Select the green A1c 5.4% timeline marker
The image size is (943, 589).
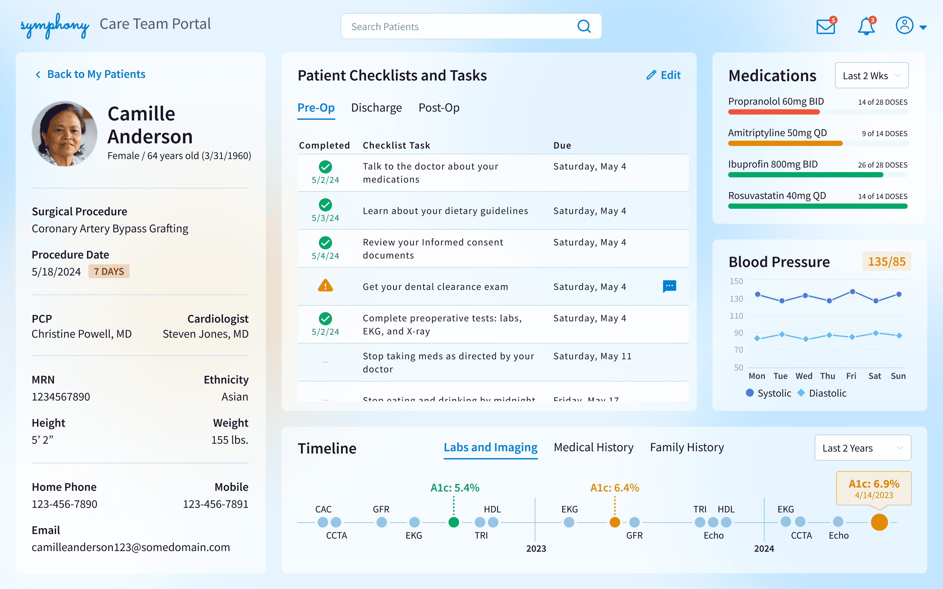453,522
